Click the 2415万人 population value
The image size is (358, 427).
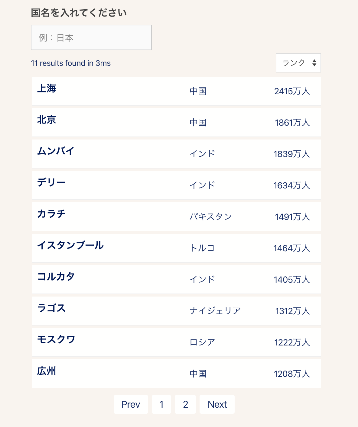(x=292, y=91)
